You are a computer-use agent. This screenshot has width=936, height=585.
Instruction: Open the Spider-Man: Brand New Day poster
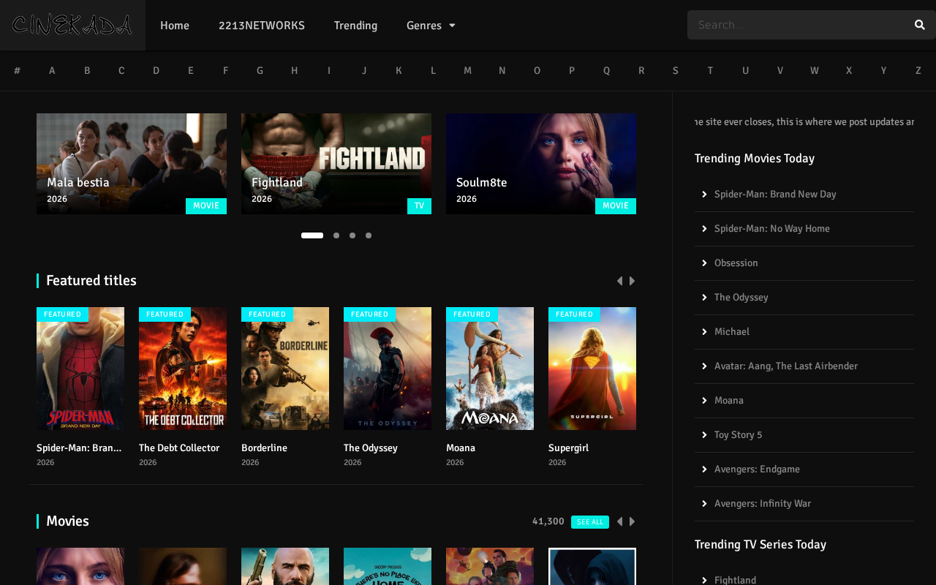coord(80,369)
